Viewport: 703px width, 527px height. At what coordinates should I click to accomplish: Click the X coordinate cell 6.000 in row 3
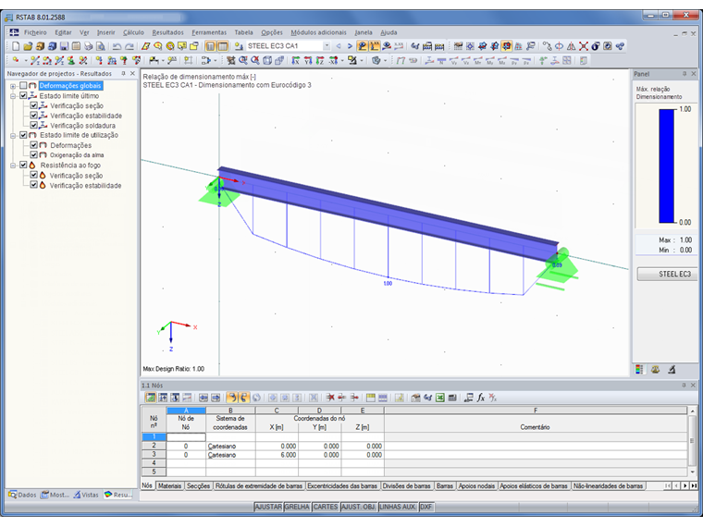(x=277, y=455)
